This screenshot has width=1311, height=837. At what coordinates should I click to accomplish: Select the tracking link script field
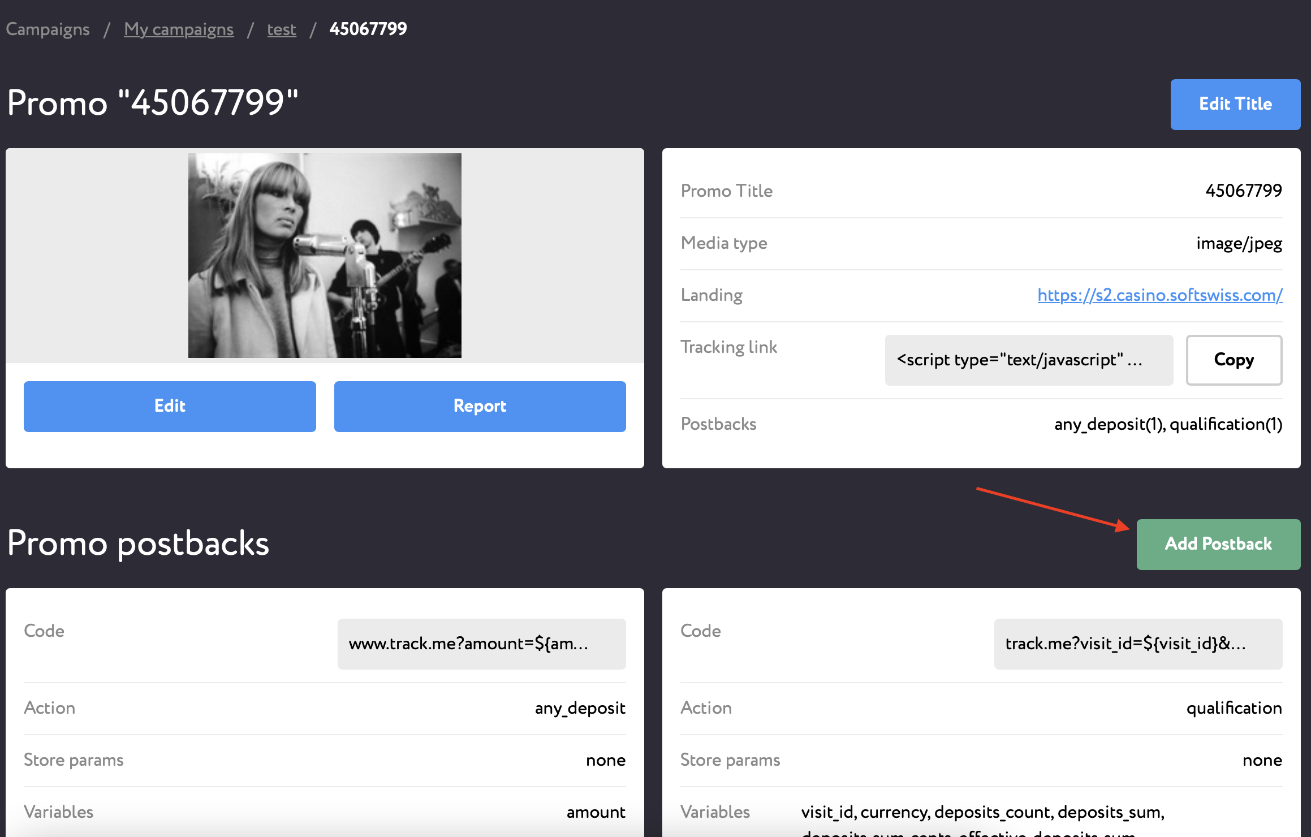1029,360
